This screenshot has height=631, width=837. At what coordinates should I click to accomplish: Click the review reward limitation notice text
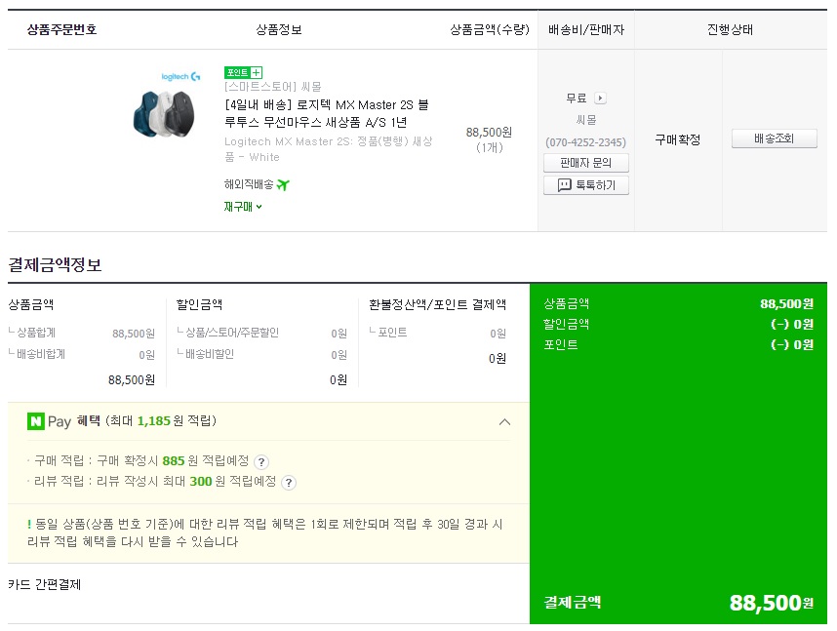(265, 532)
